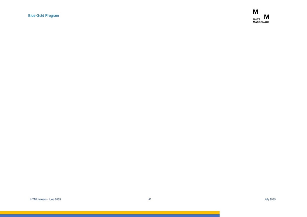This screenshot has width=307, height=217.
Task: Click the July 2018 date label
Action: click(x=270, y=199)
